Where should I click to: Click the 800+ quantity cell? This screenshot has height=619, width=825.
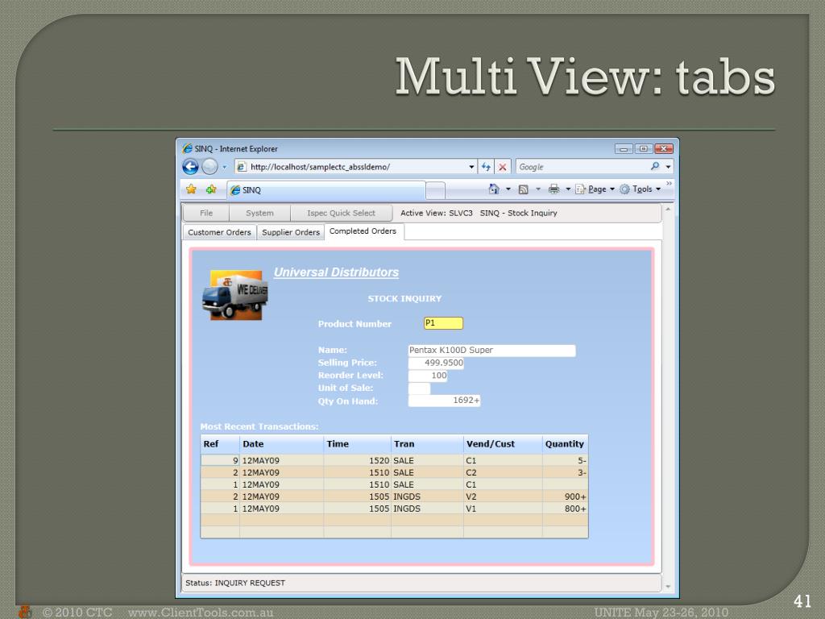coord(565,509)
